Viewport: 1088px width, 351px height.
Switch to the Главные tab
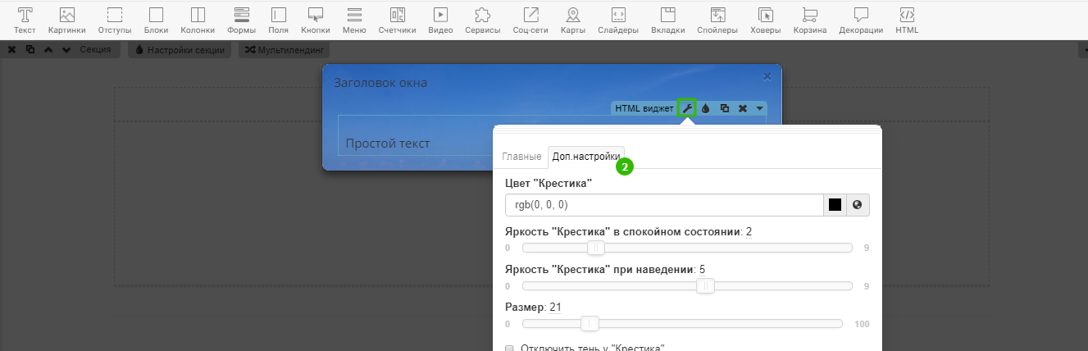(x=521, y=157)
